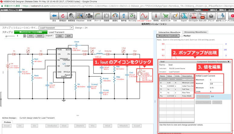Screen dimensions: 234x134
Task: Open the Re-Comp tool
Action: (x=132, y=16)
